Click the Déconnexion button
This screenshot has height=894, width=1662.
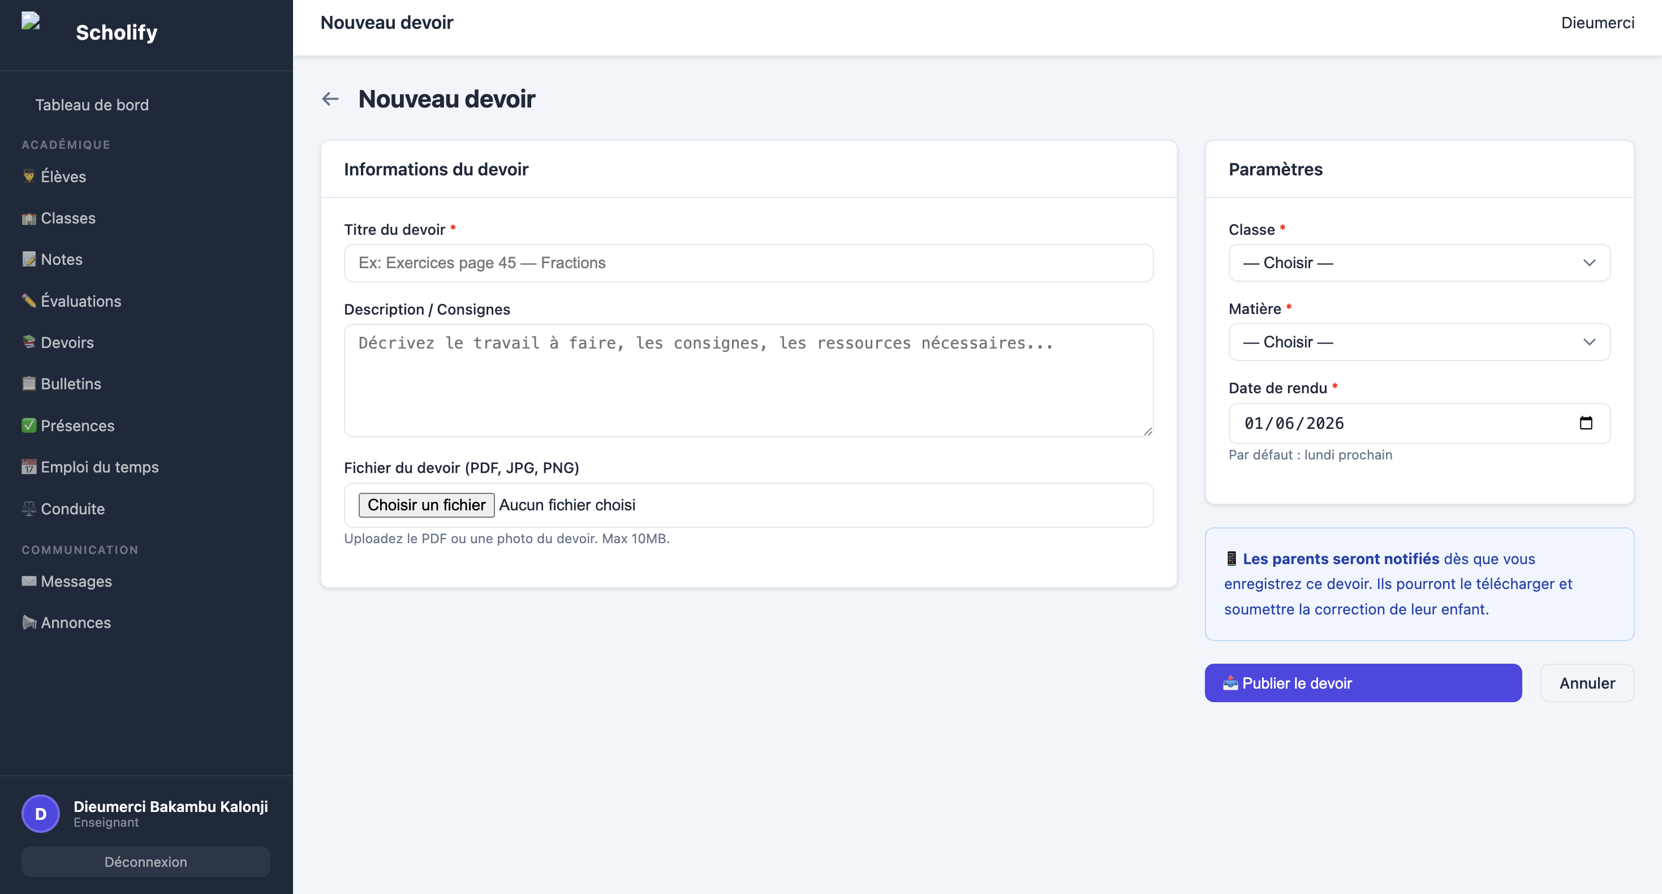click(146, 862)
